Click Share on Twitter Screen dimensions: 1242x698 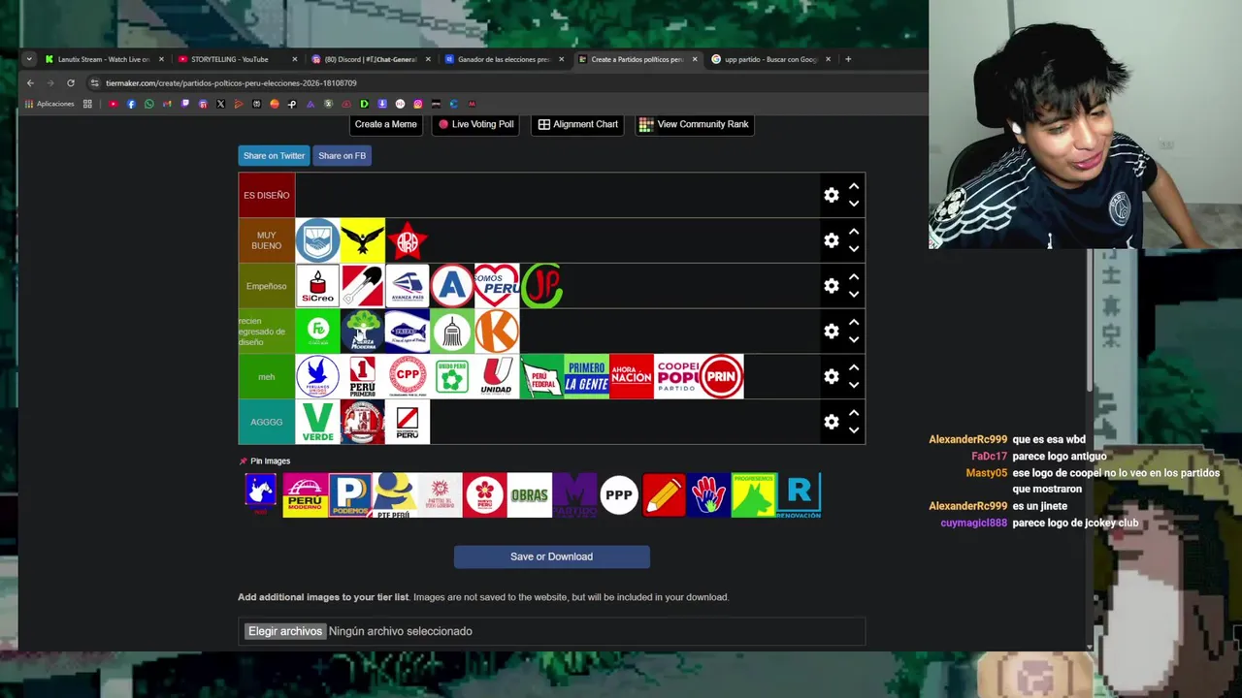(274, 155)
